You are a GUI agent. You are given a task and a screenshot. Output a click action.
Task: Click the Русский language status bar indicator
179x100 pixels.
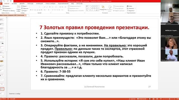13,99
